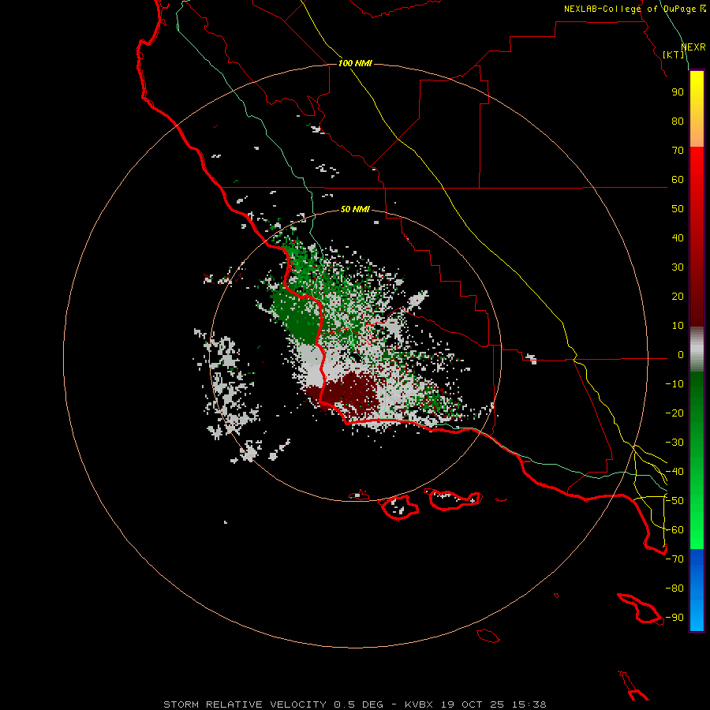This screenshot has width=710, height=710.
Task: Click the "-70" legend value
Action: tap(674, 559)
